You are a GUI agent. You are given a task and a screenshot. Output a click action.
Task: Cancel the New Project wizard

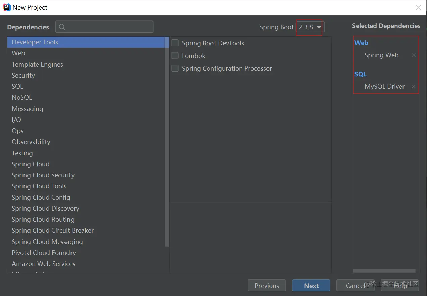pos(355,286)
